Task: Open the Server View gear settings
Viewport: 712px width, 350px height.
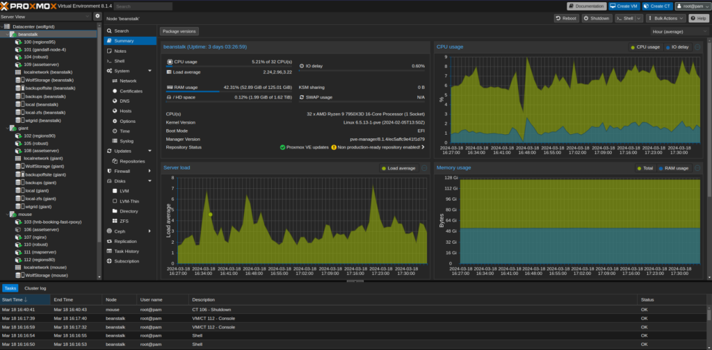Action: coord(97,16)
